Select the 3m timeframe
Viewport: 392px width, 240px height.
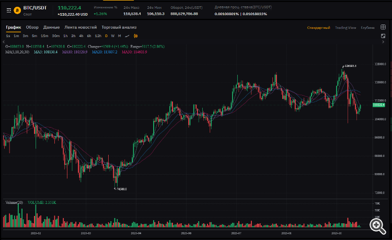[x=25, y=36]
